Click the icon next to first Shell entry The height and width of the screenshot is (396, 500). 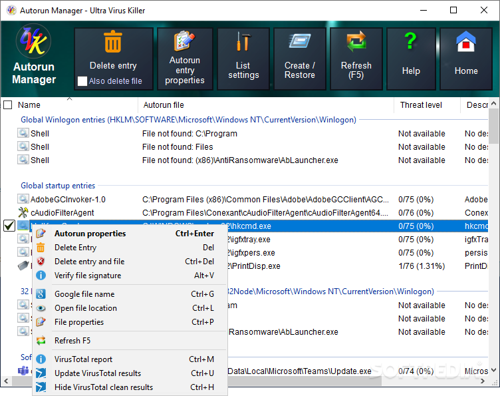tap(23, 133)
